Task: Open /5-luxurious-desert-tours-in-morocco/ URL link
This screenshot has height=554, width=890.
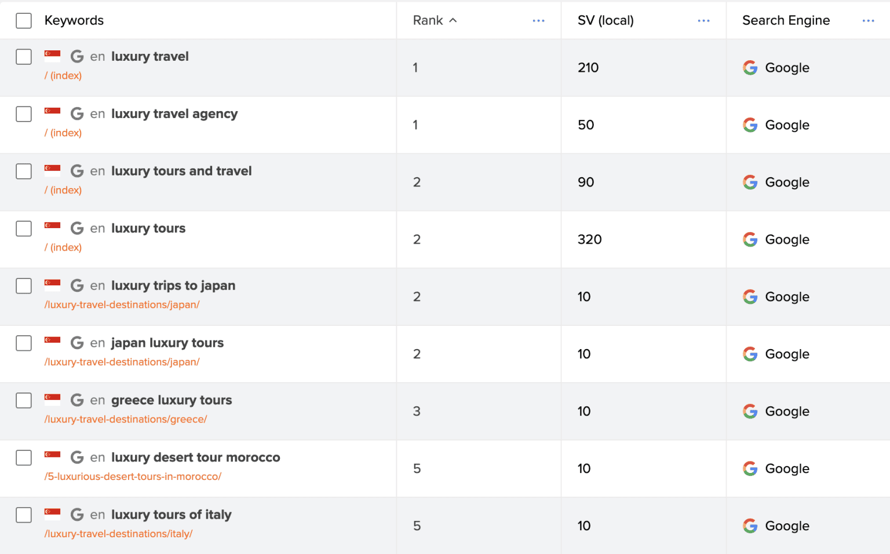Action: click(x=133, y=476)
